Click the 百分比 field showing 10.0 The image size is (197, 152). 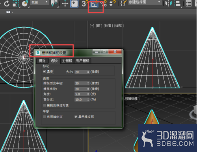point(81,100)
